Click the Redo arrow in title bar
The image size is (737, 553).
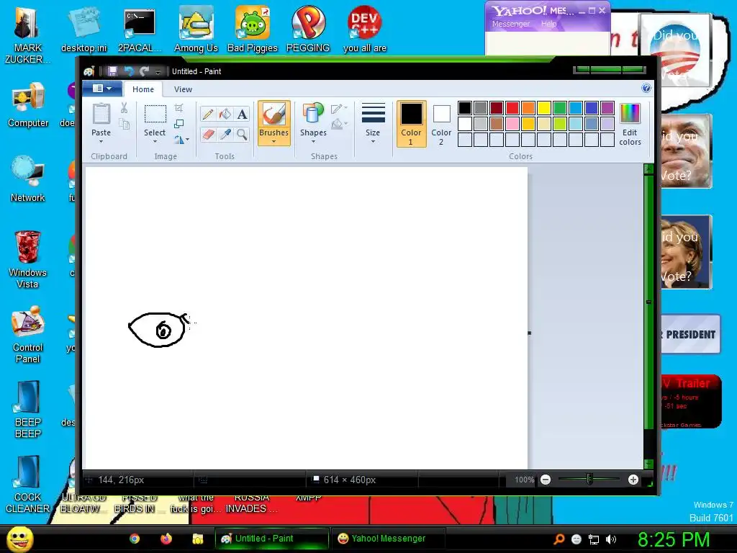(x=144, y=71)
